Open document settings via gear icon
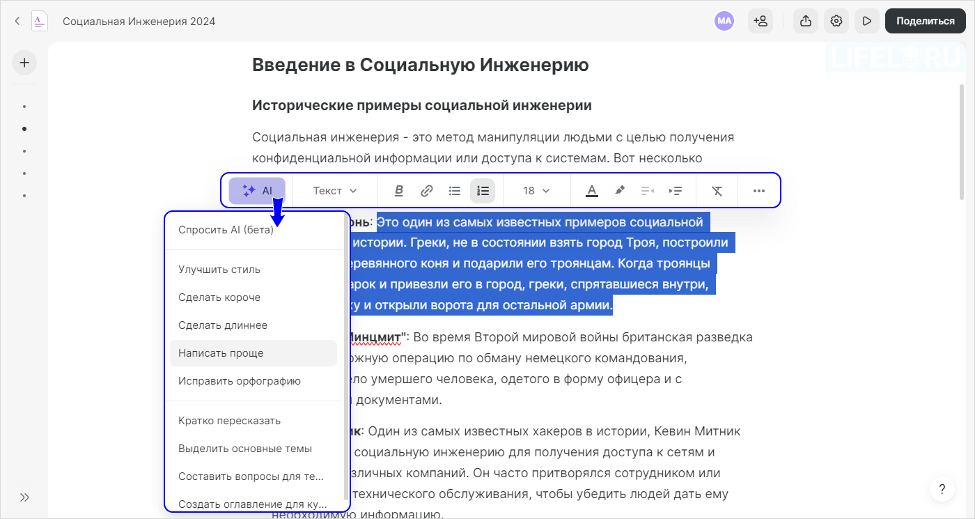 click(x=836, y=21)
